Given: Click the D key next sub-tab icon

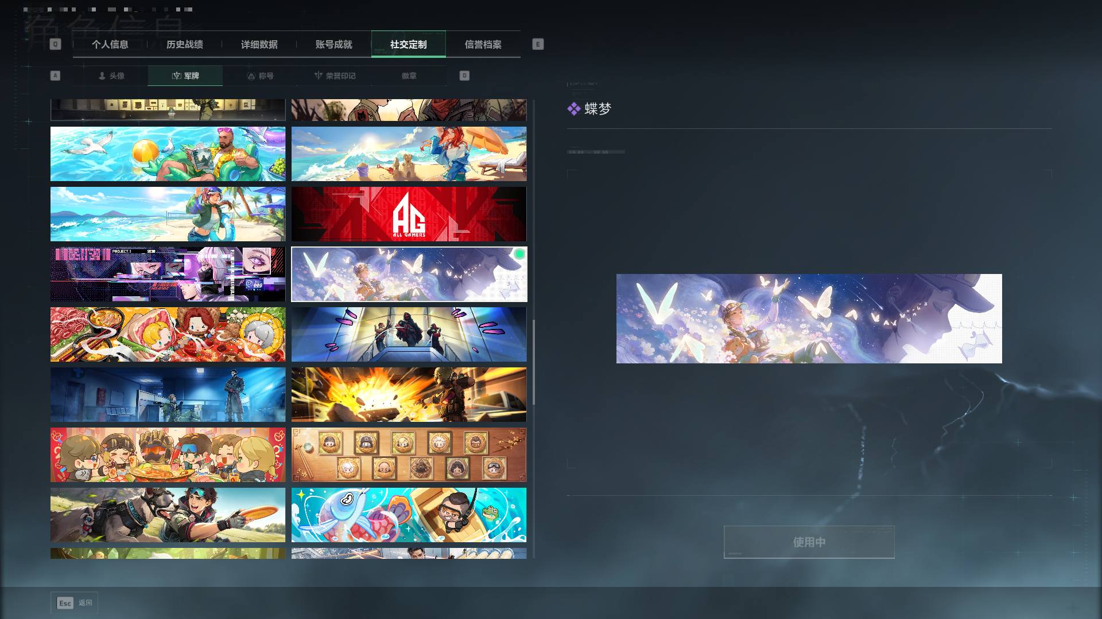Looking at the screenshot, I should (464, 76).
